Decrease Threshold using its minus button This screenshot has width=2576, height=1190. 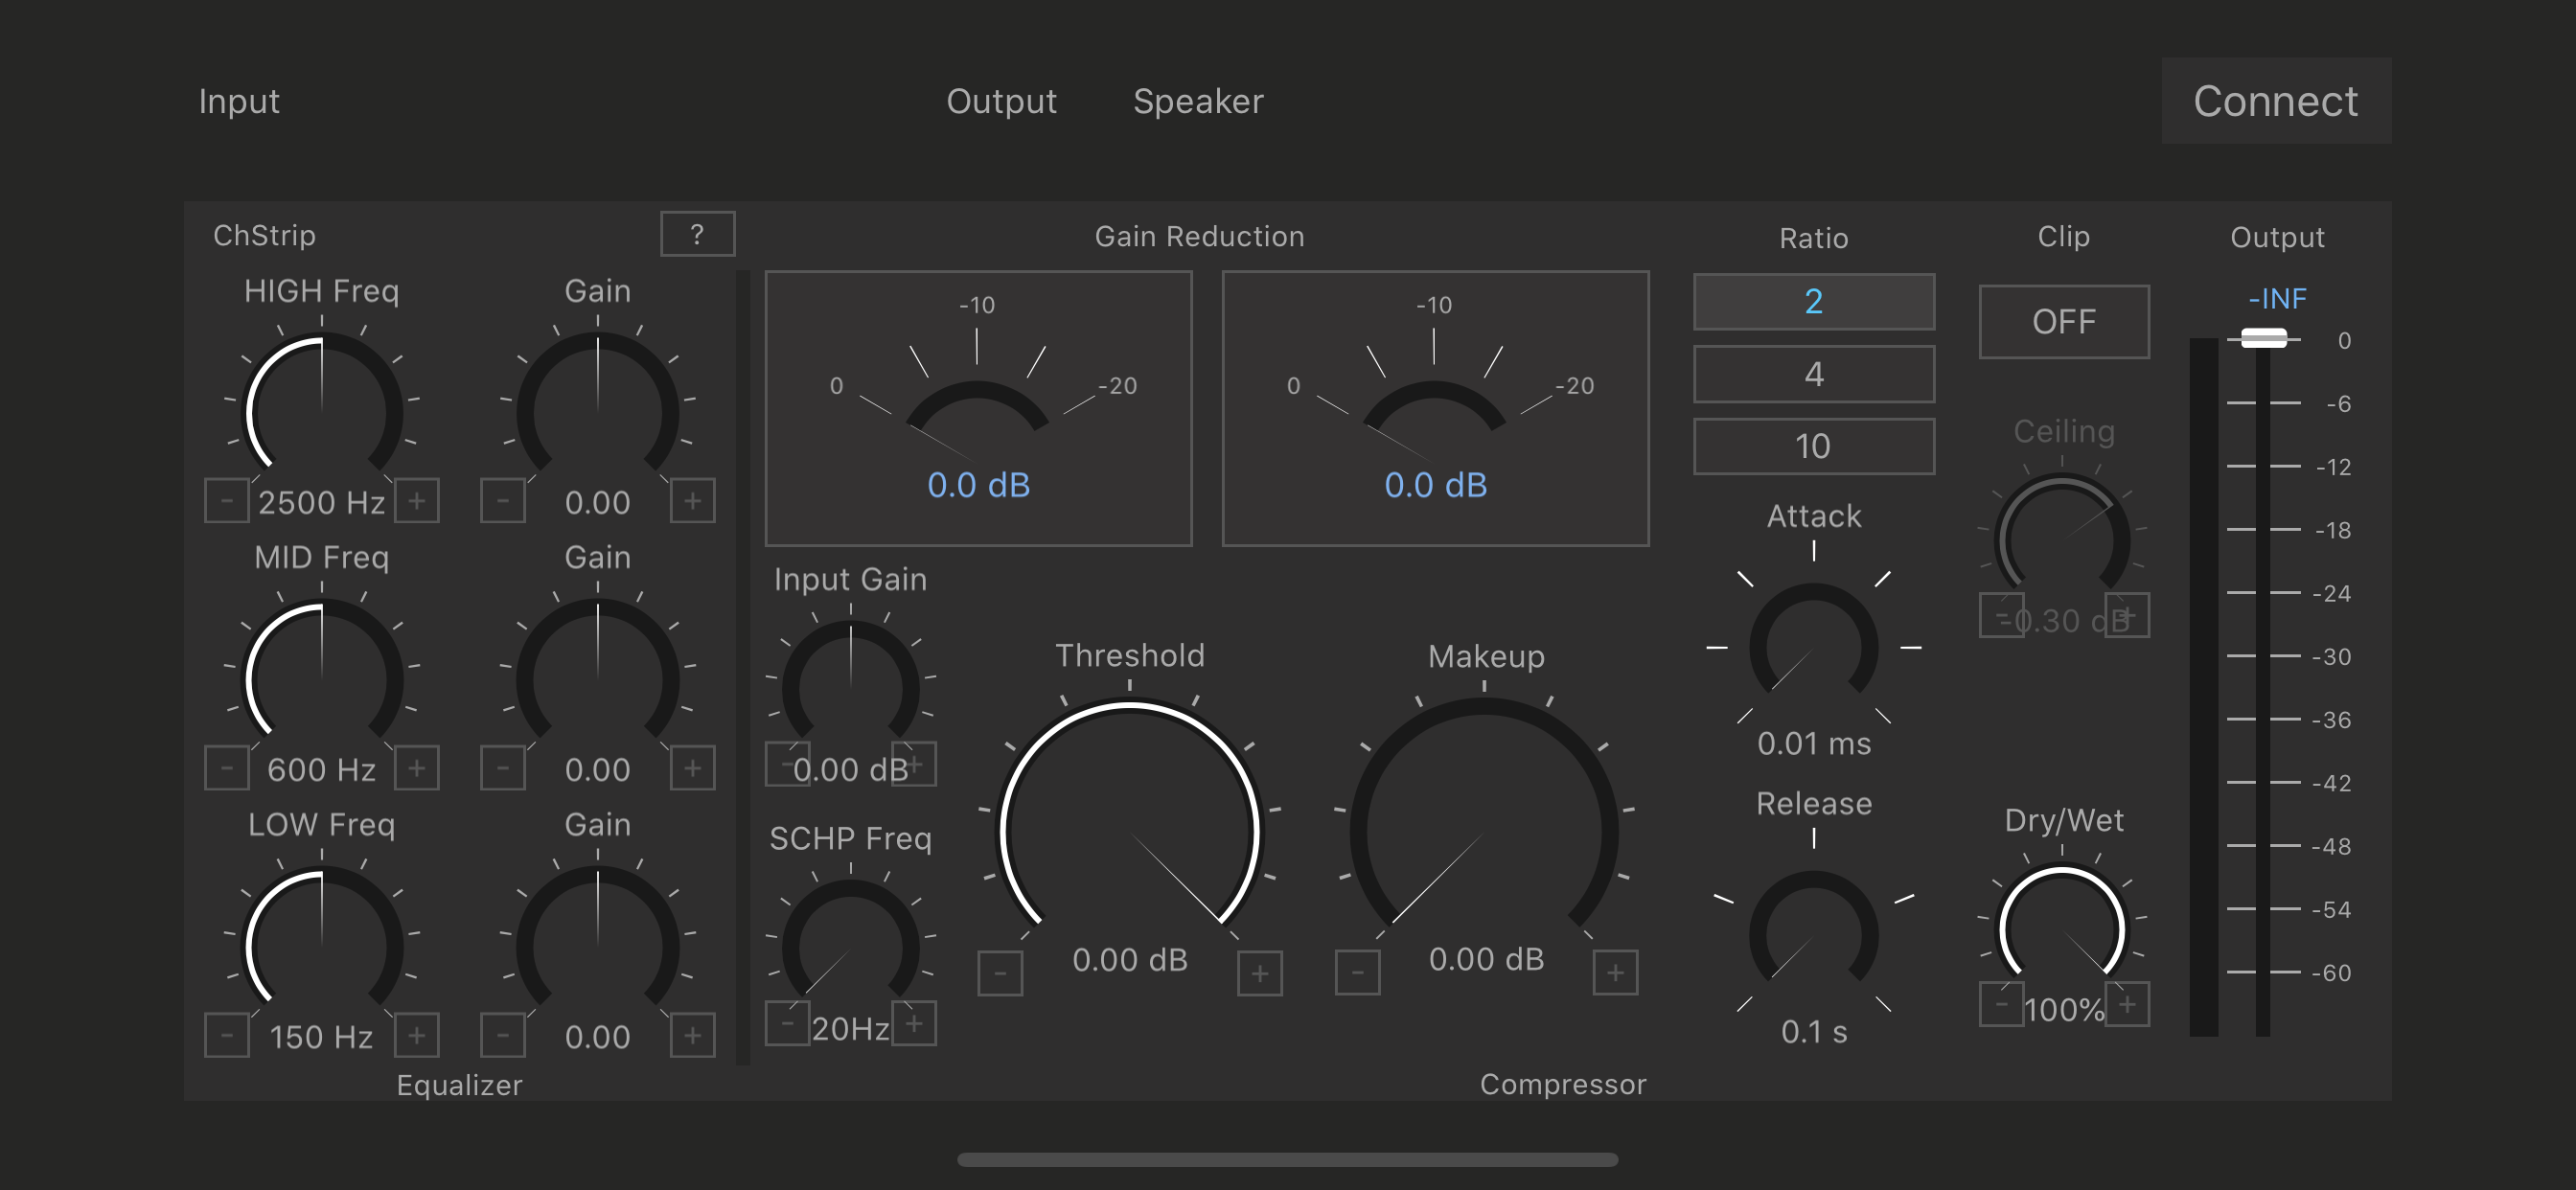click(x=1000, y=973)
